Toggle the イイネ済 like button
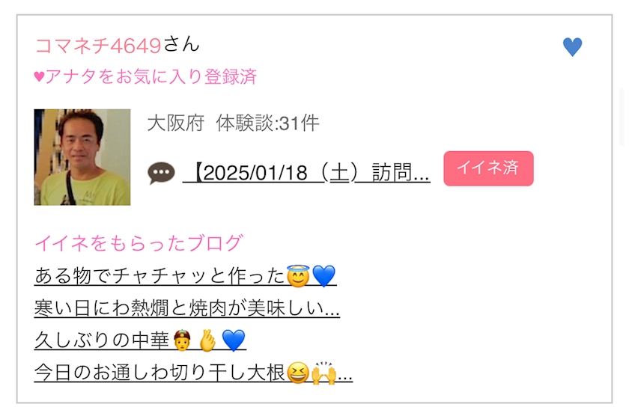The image size is (629, 416). (x=488, y=168)
